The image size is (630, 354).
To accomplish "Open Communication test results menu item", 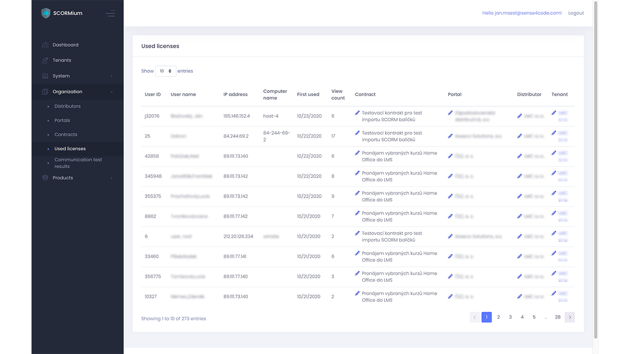I will pos(78,163).
